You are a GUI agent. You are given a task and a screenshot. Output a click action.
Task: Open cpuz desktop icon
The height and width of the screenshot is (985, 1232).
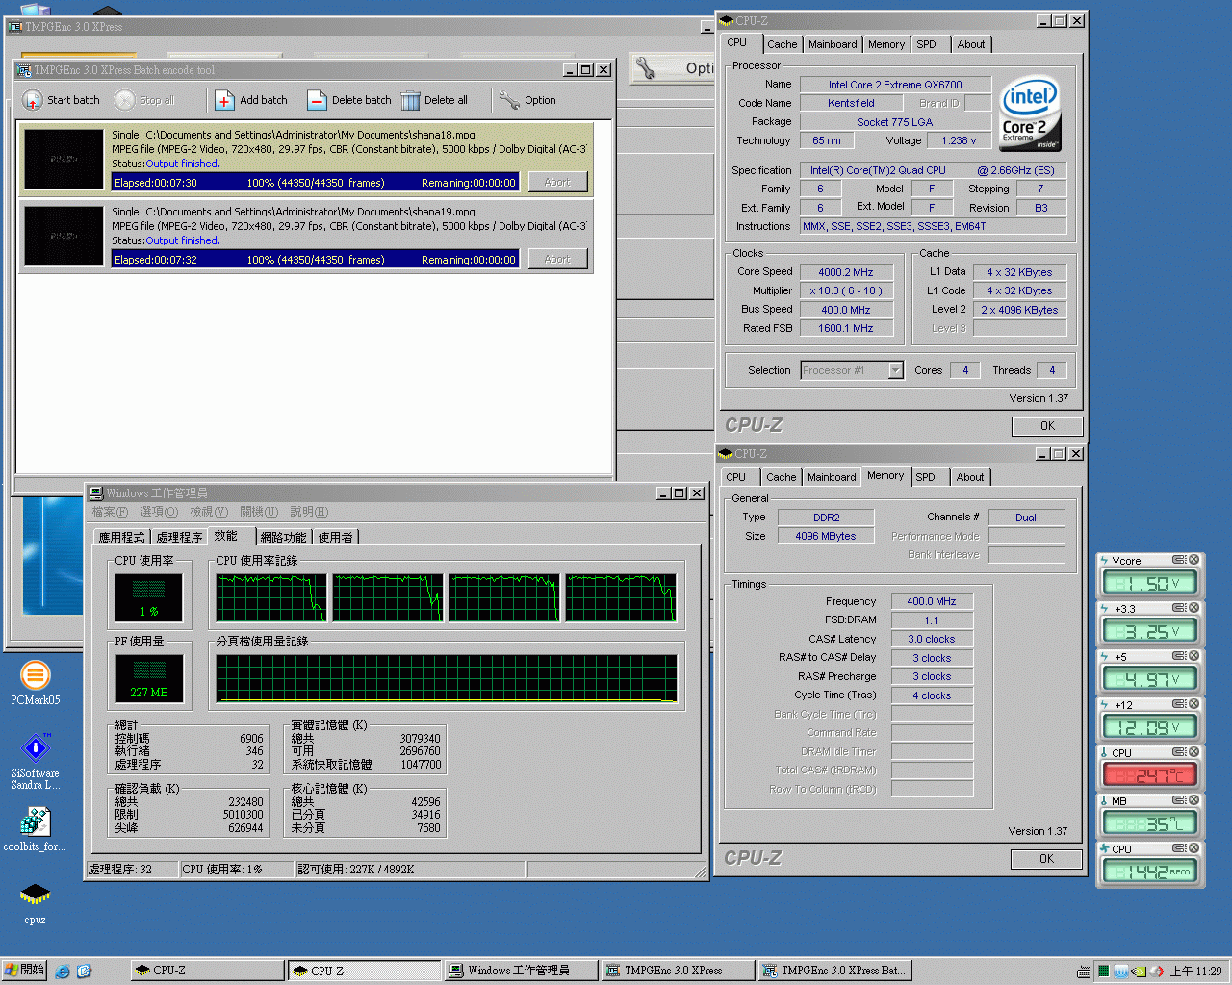(x=35, y=902)
